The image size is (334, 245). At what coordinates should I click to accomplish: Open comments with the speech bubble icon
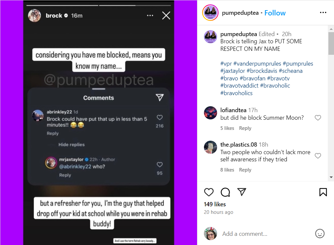(x=225, y=192)
